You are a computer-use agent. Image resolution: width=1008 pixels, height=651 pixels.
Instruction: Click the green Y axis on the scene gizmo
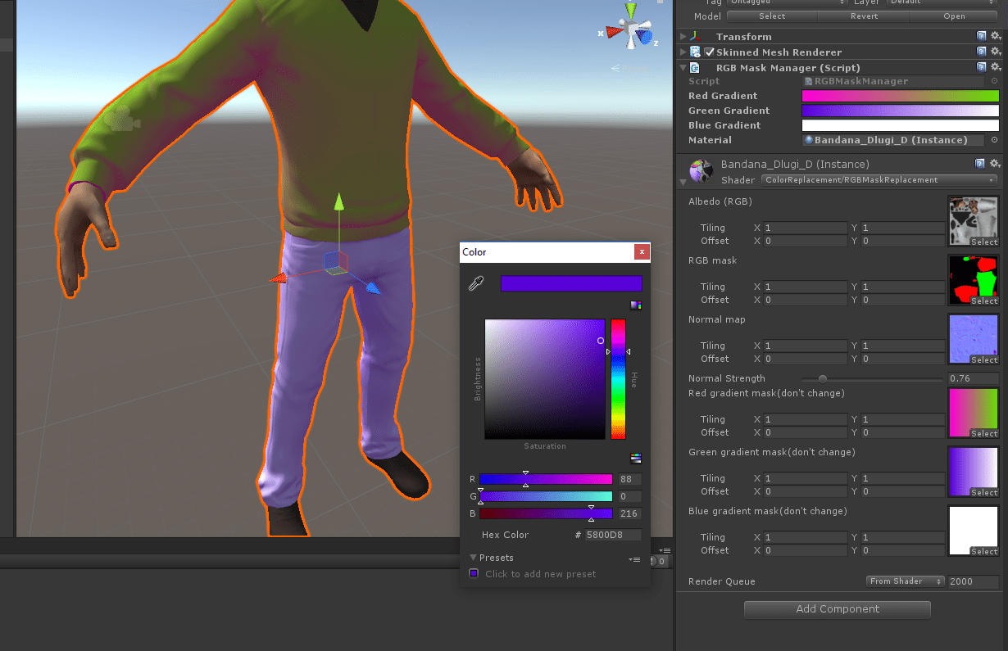pos(631,10)
